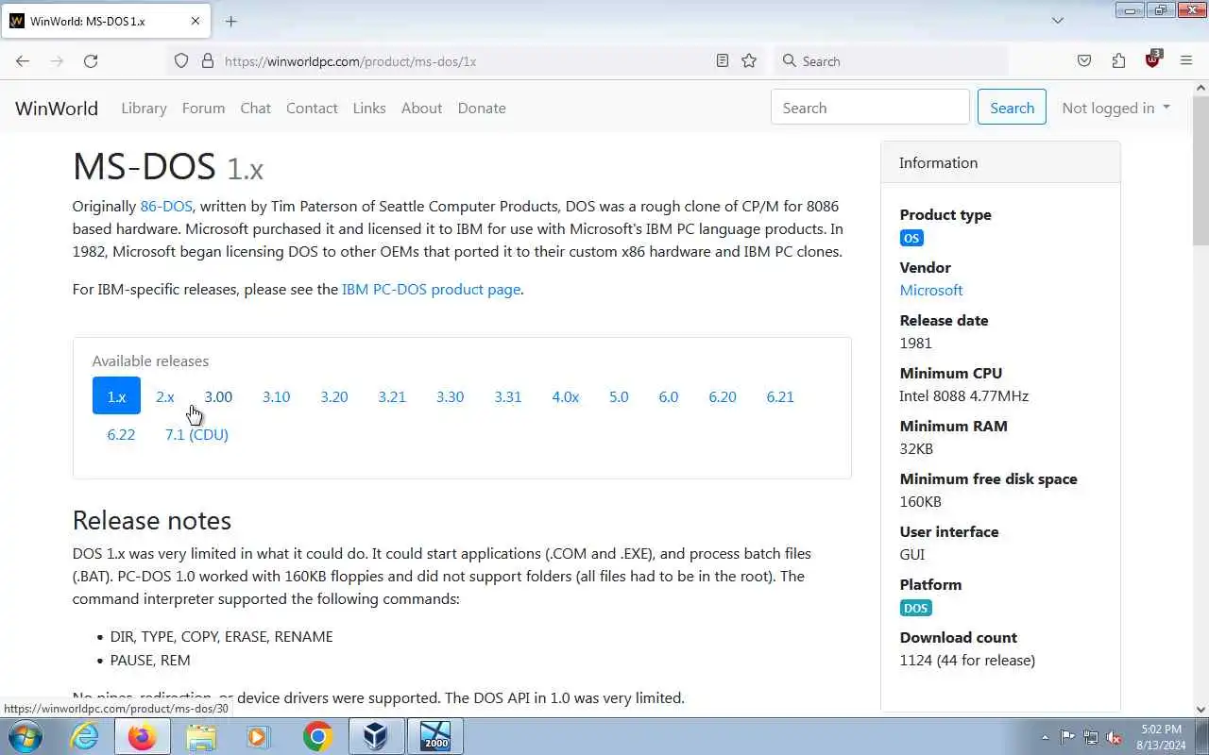The image size is (1209, 755).
Task: Open the Windows Start button
Action: coord(24,736)
